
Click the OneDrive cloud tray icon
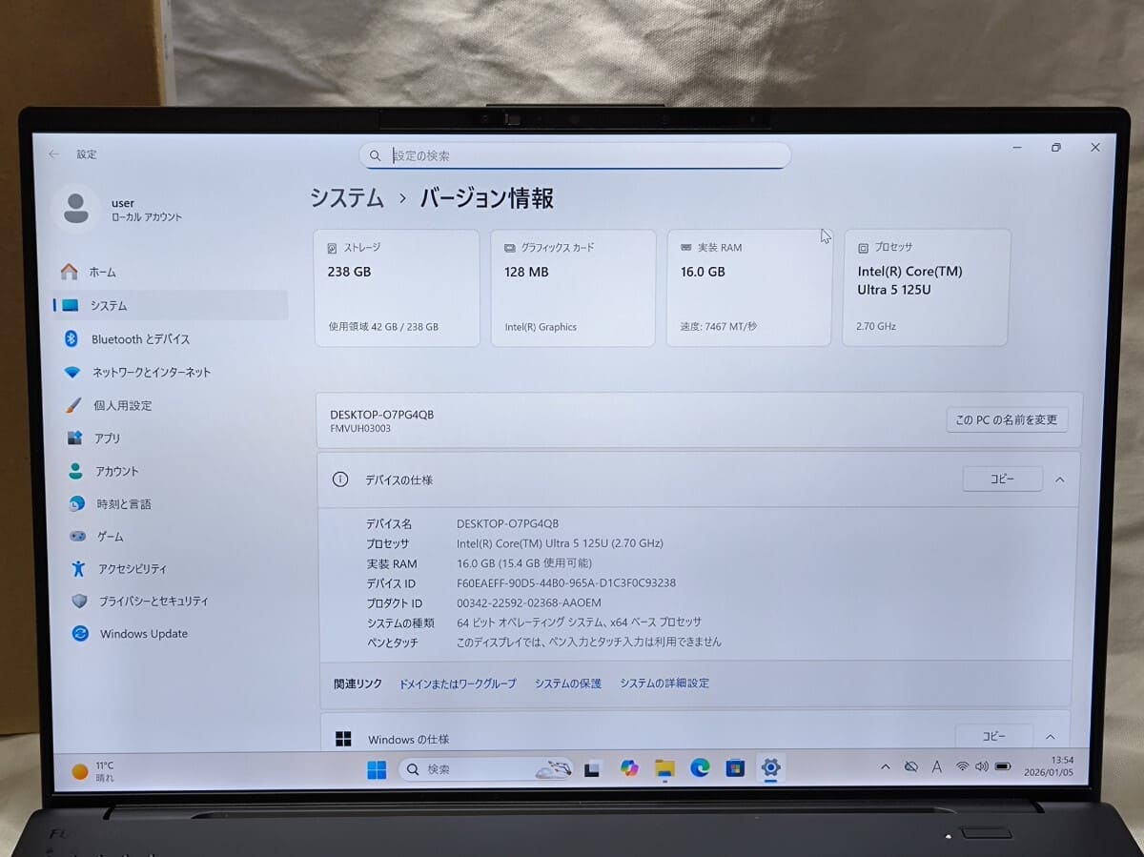(x=910, y=766)
